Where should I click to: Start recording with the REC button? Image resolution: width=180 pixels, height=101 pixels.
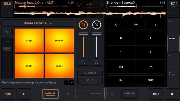[x=90, y=4]
